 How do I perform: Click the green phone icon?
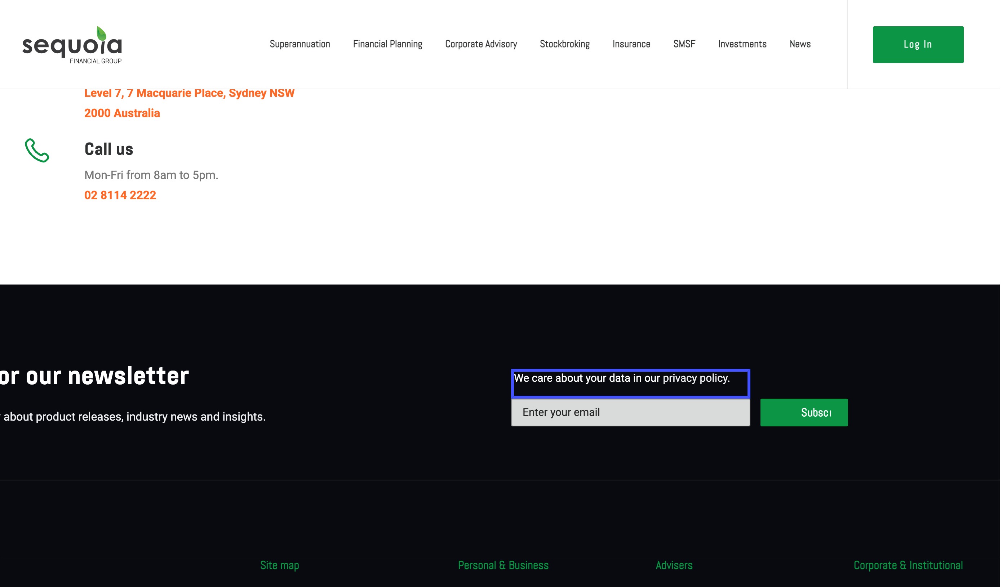37,151
